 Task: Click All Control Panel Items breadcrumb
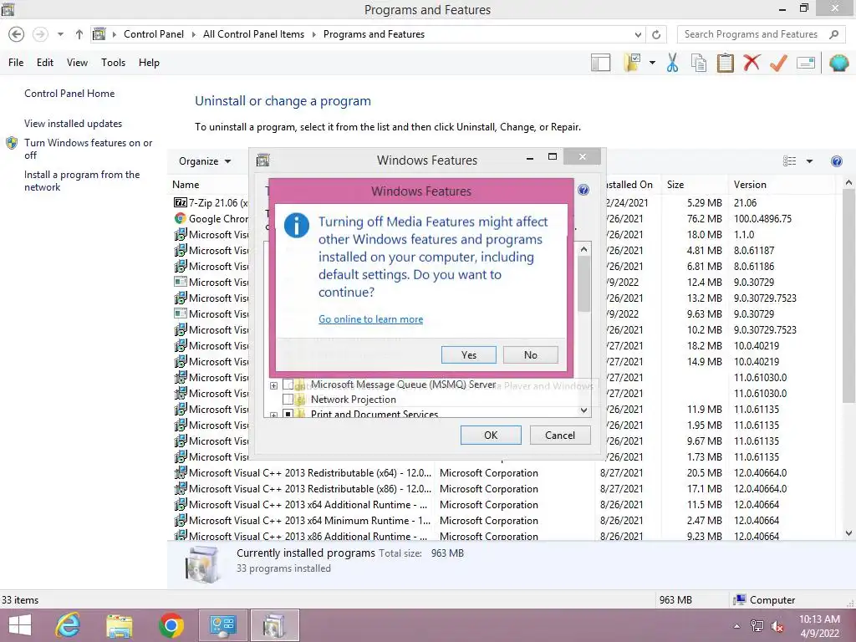(254, 34)
